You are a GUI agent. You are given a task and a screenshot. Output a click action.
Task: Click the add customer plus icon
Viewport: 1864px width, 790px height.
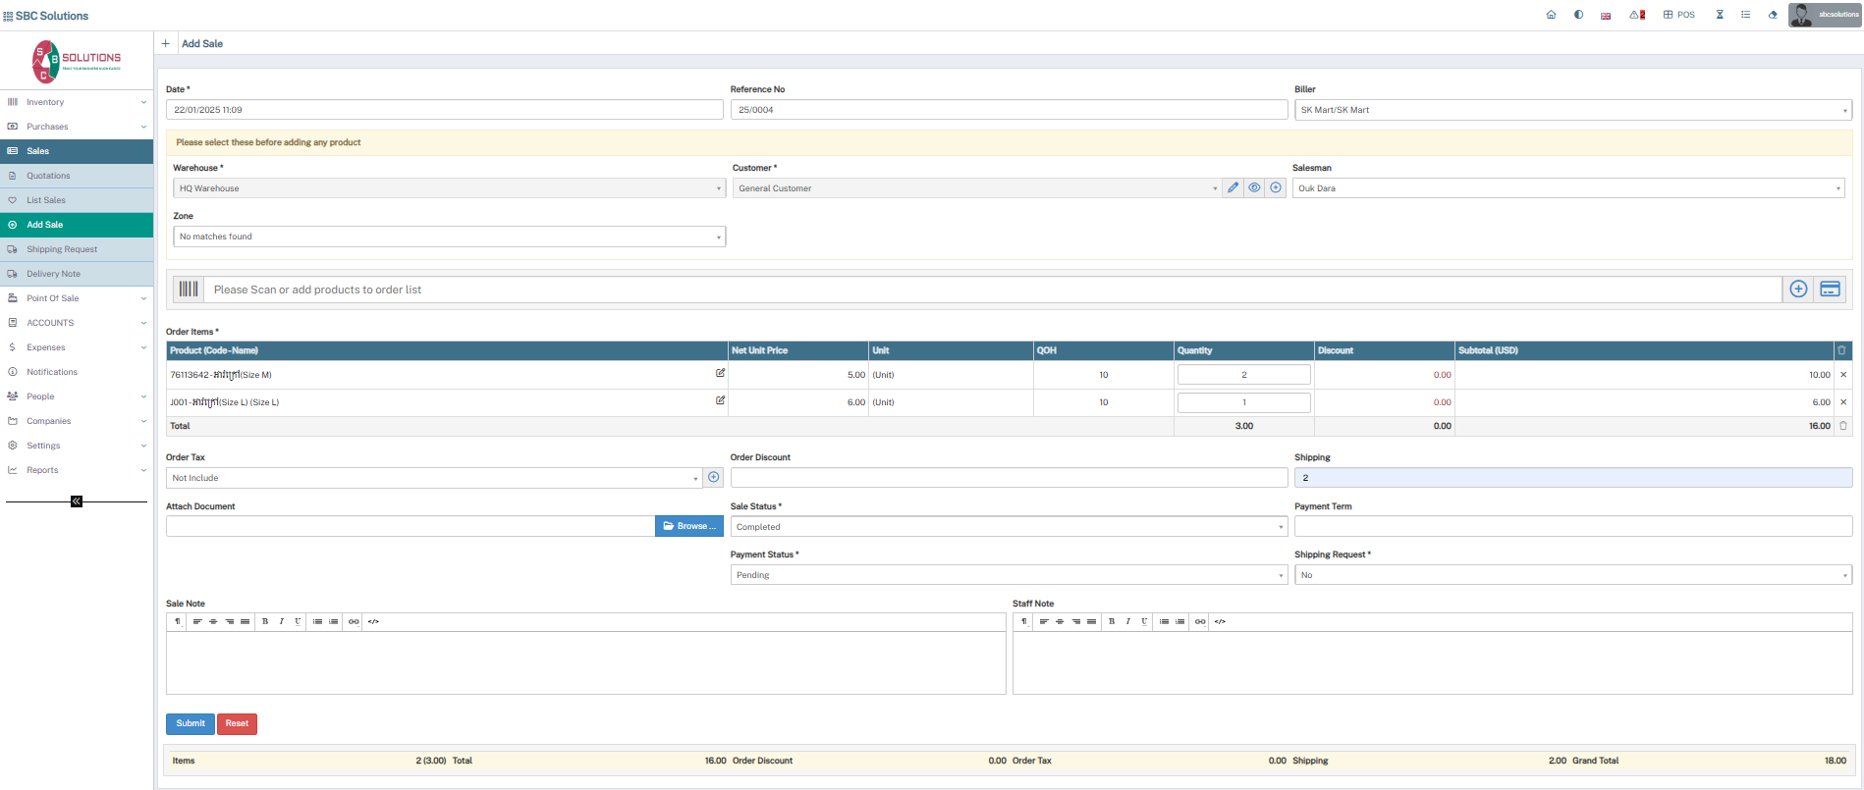[1276, 187]
